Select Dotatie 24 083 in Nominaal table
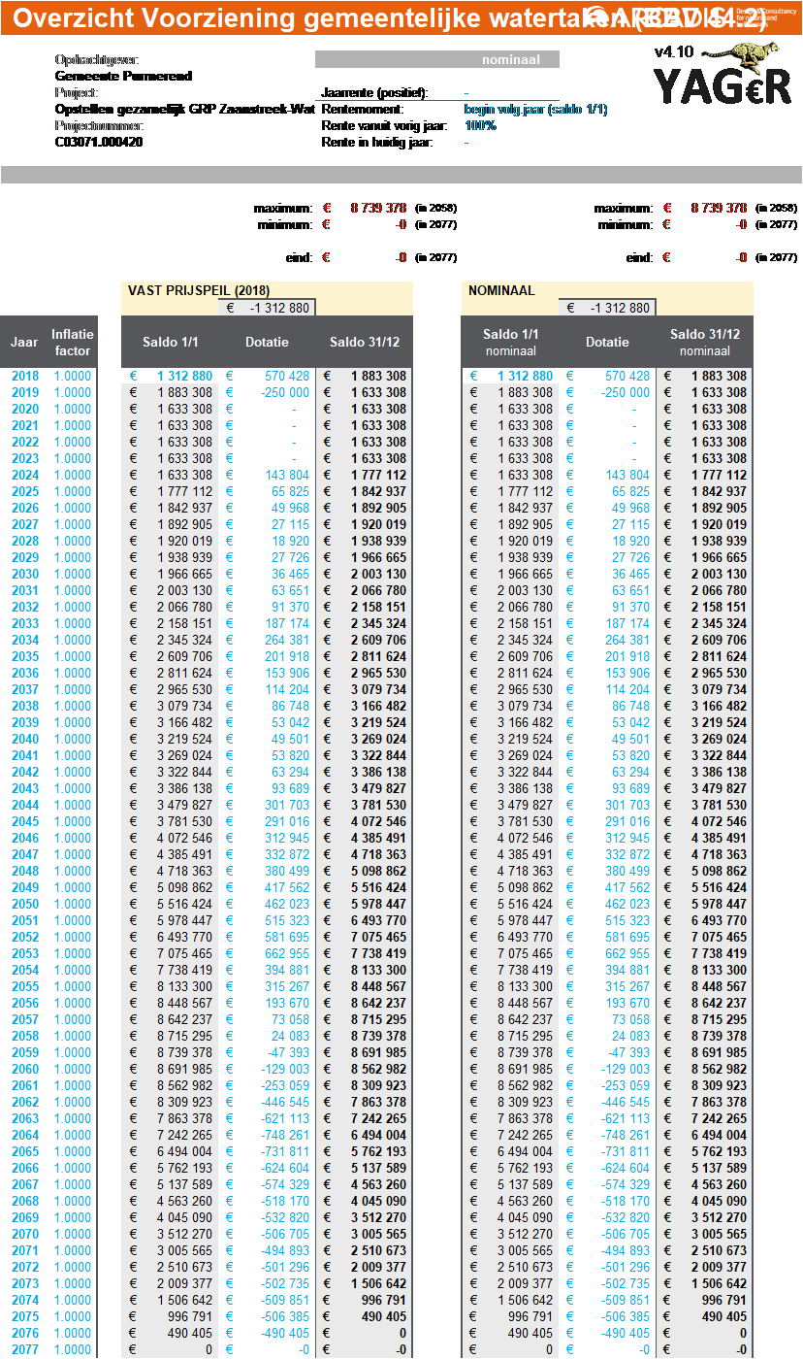This screenshot has height=1359, width=803. pyautogui.click(x=631, y=1036)
